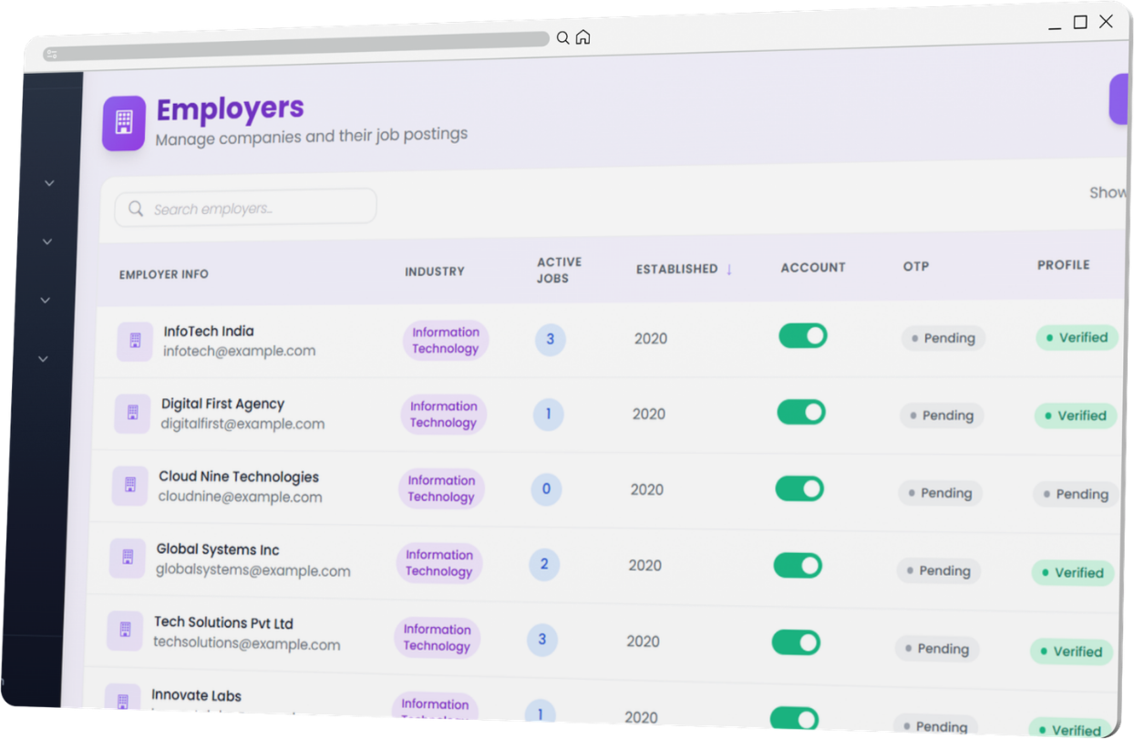Click the building icon beside Tech Solutions Pvt Ltd
Screen dimensions: 1134x739
[125, 631]
